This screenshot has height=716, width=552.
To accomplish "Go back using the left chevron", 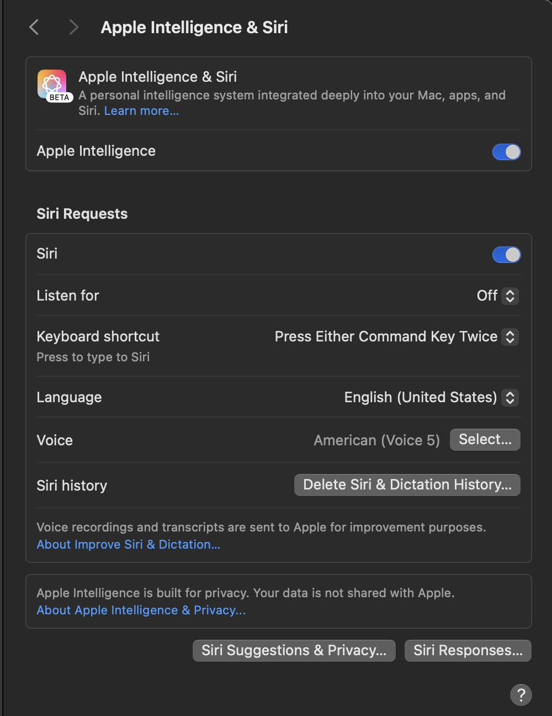I will 34,27.
